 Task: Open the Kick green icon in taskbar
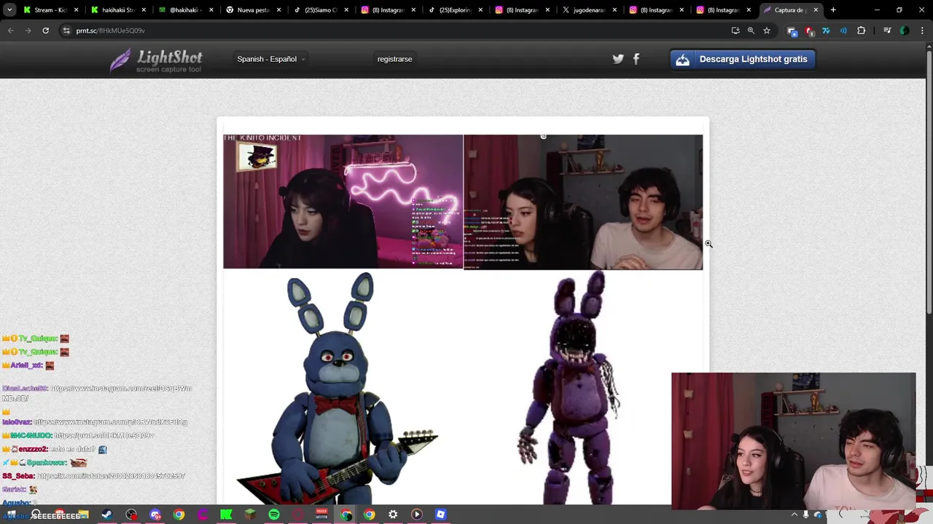[226, 515]
